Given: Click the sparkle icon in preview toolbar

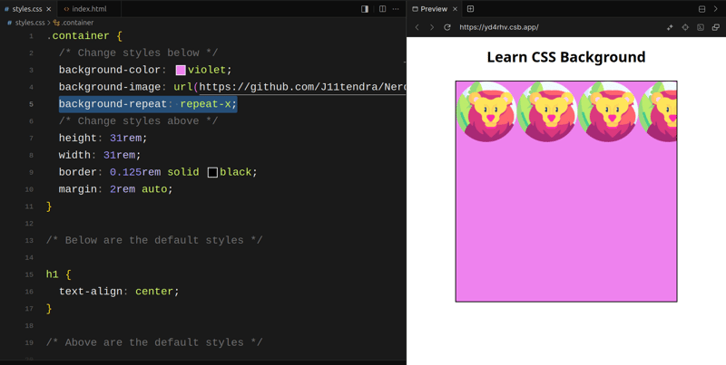Looking at the screenshot, I should tap(670, 27).
